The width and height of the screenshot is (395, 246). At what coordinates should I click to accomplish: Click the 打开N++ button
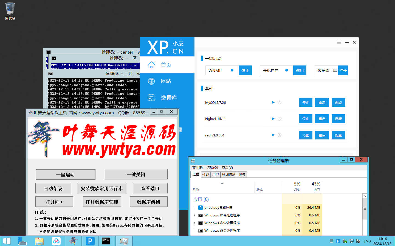(54, 202)
